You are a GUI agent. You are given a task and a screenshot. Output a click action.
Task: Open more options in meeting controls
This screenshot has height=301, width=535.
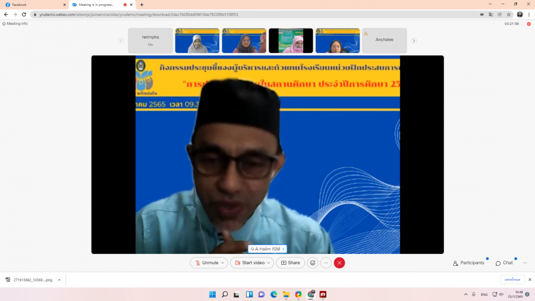tap(326, 263)
